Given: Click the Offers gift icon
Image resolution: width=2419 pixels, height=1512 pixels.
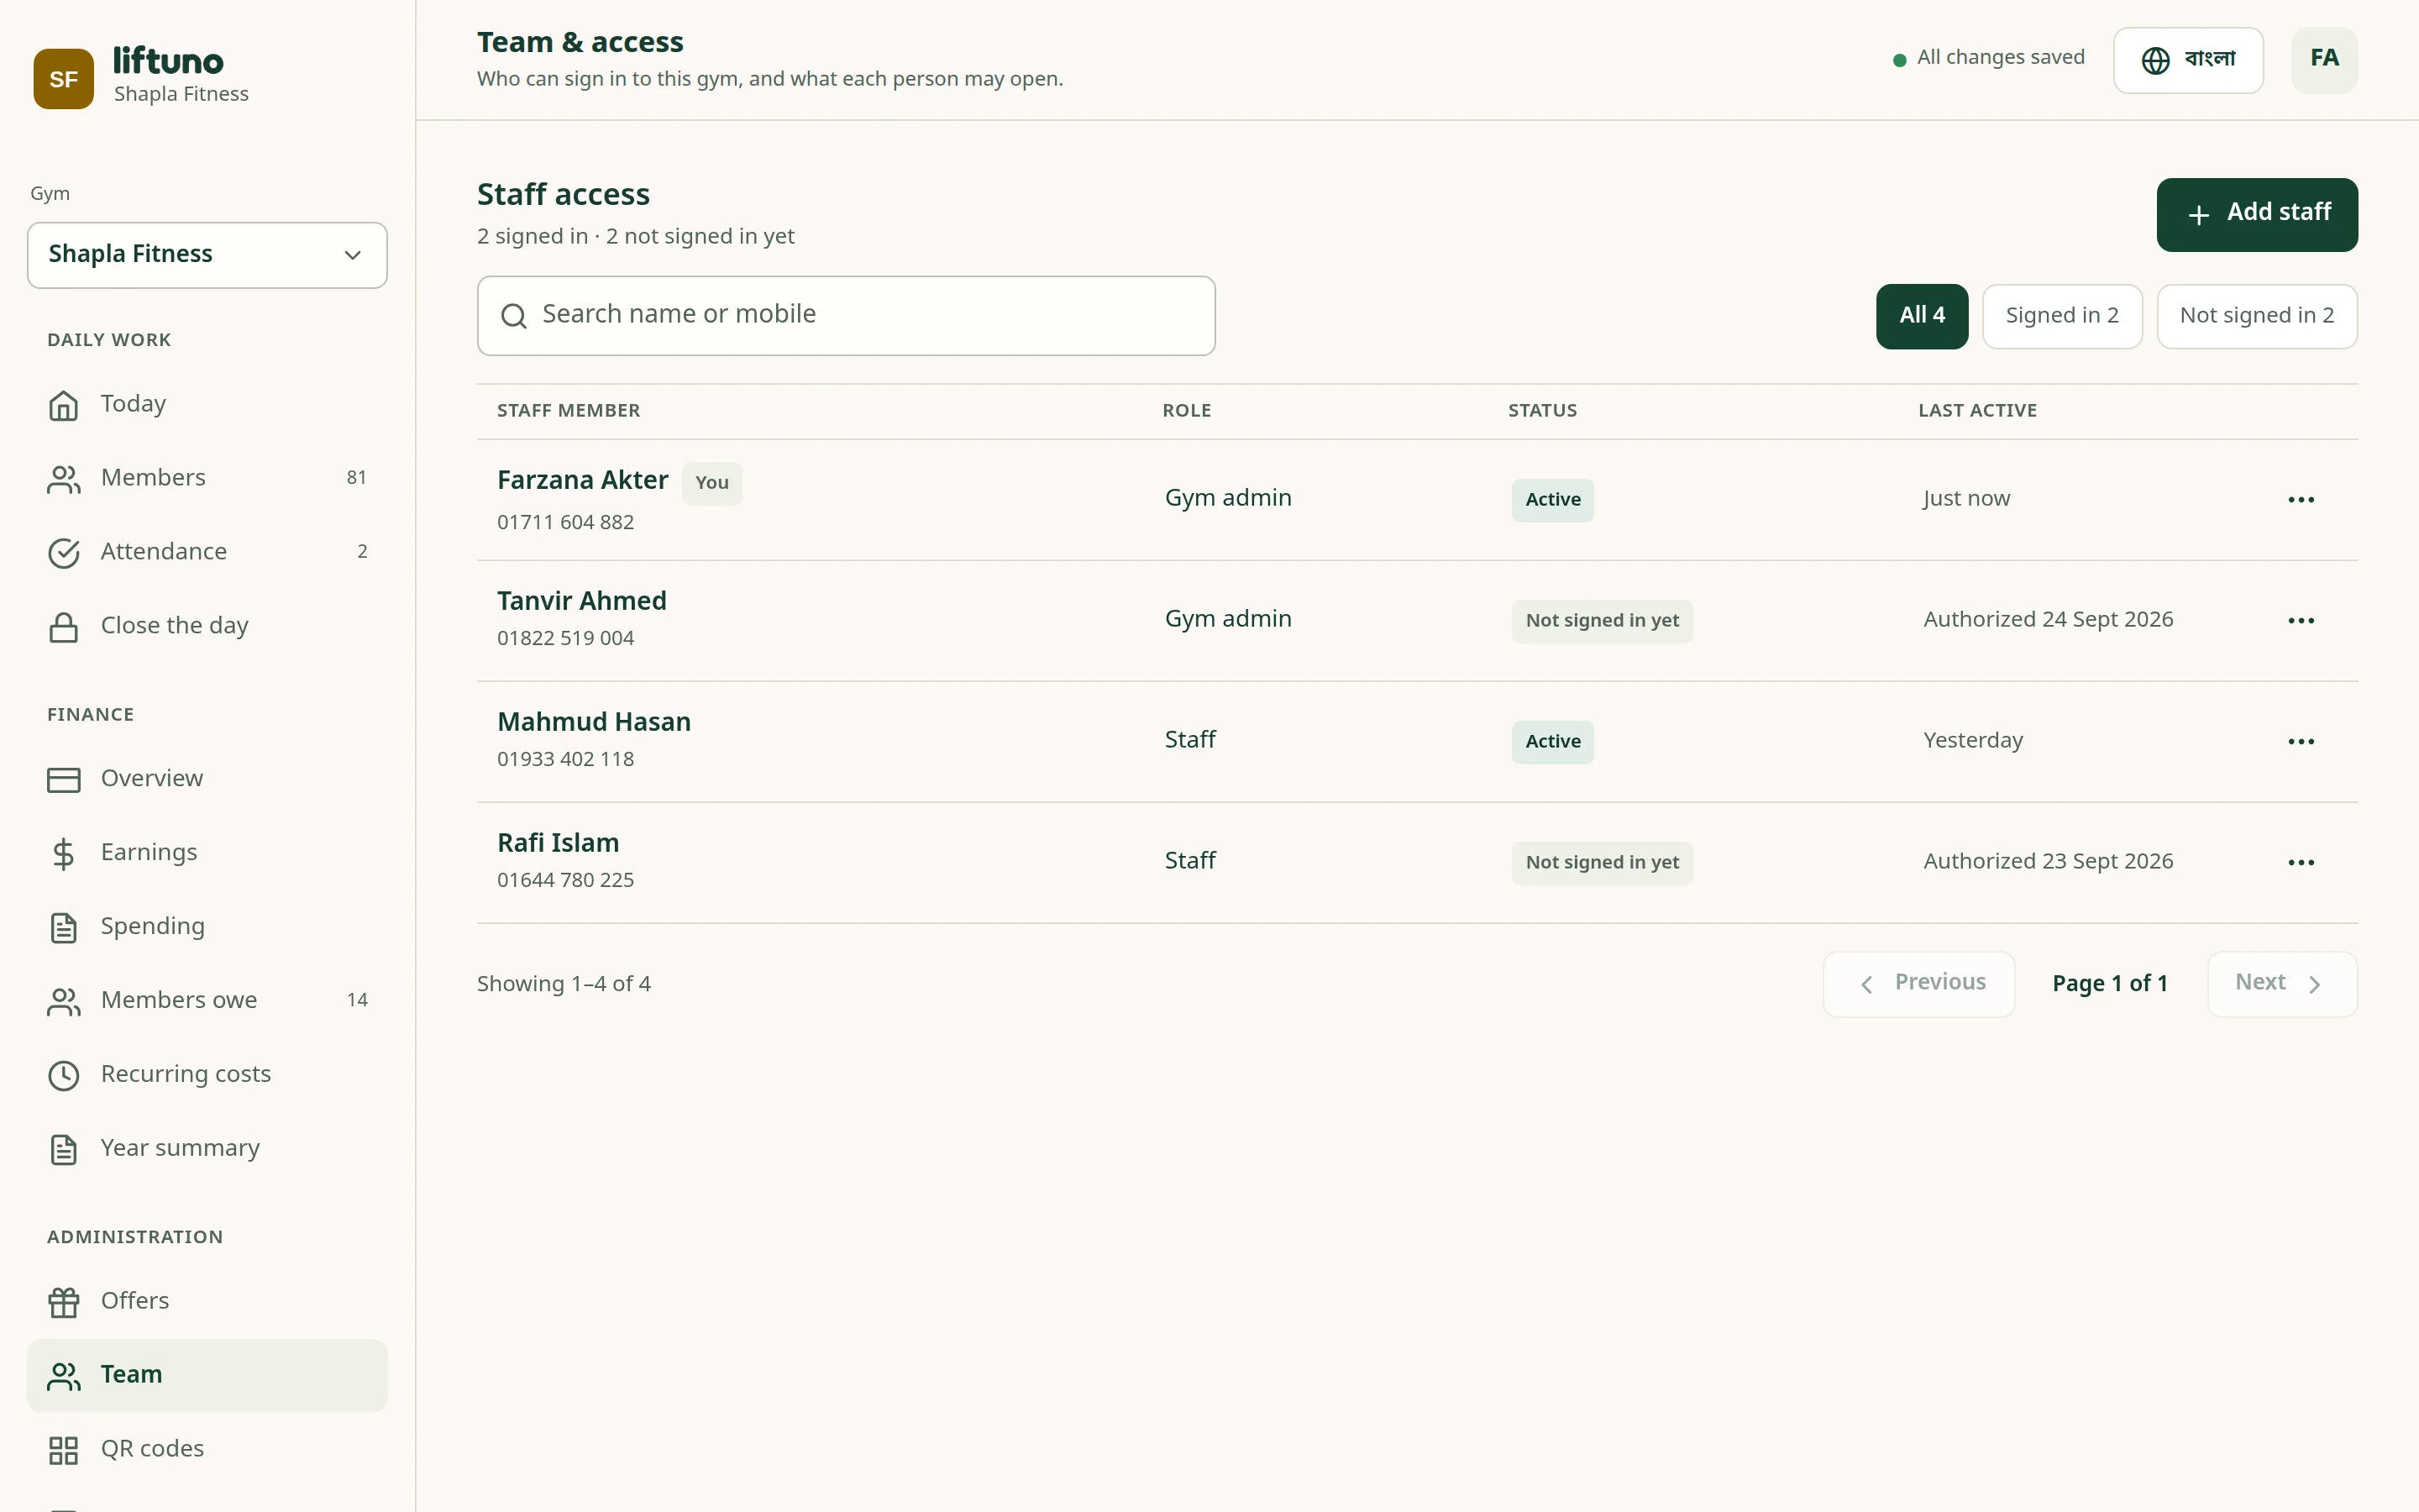Looking at the screenshot, I should (x=63, y=1302).
